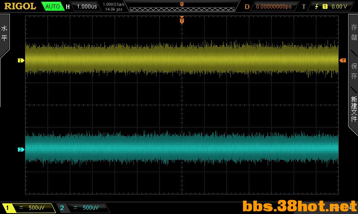Click the channel 2 cyan ground marker
Viewport: 358px width, 214px height.
(x=21, y=150)
